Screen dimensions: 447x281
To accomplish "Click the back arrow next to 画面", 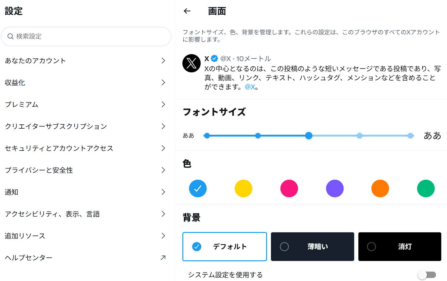I will (187, 11).
